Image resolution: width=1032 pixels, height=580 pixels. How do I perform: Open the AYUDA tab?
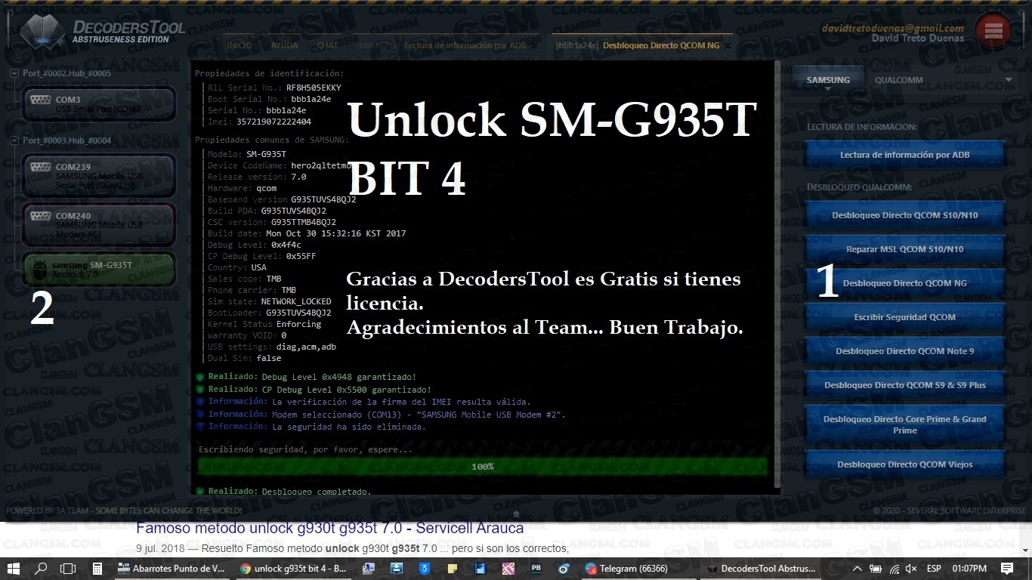(285, 45)
